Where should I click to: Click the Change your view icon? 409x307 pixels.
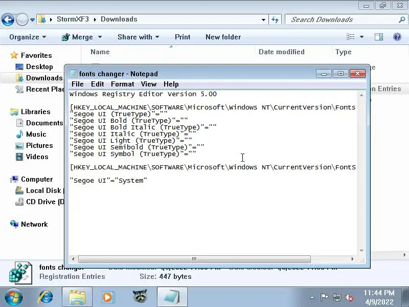(x=350, y=37)
